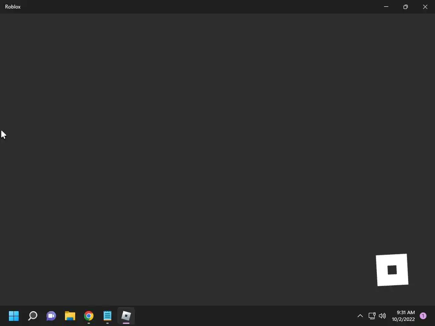
Task: Launch the Teams Chat taskbar icon
Action: (51, 316)
